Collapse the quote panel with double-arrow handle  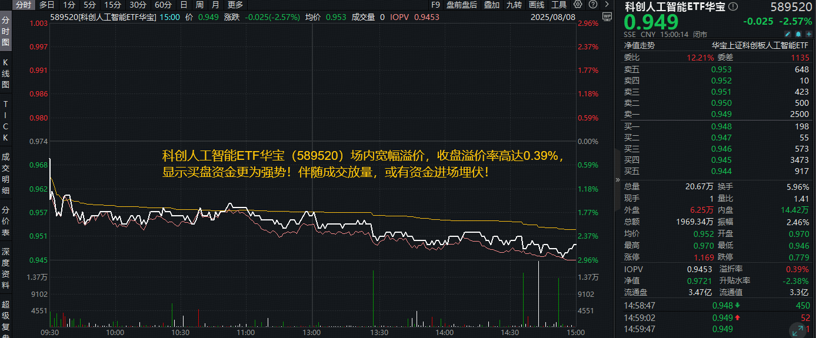[x=618, y=180]
